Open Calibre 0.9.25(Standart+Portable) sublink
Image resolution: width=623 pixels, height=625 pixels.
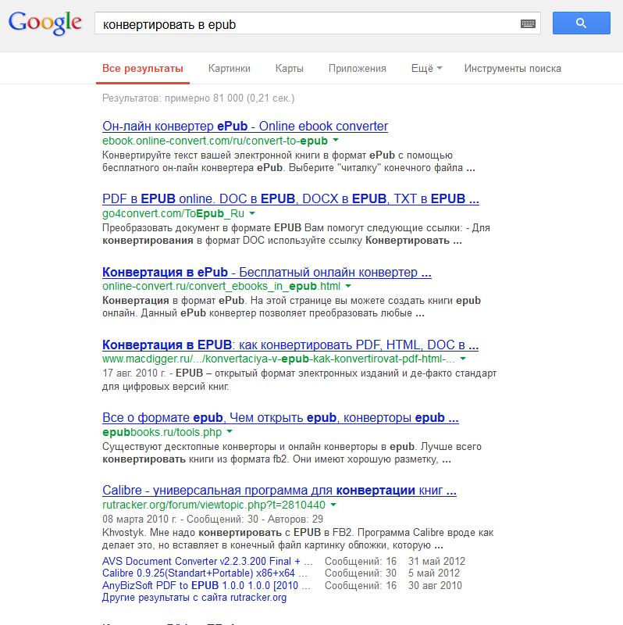tap(205, 573)
